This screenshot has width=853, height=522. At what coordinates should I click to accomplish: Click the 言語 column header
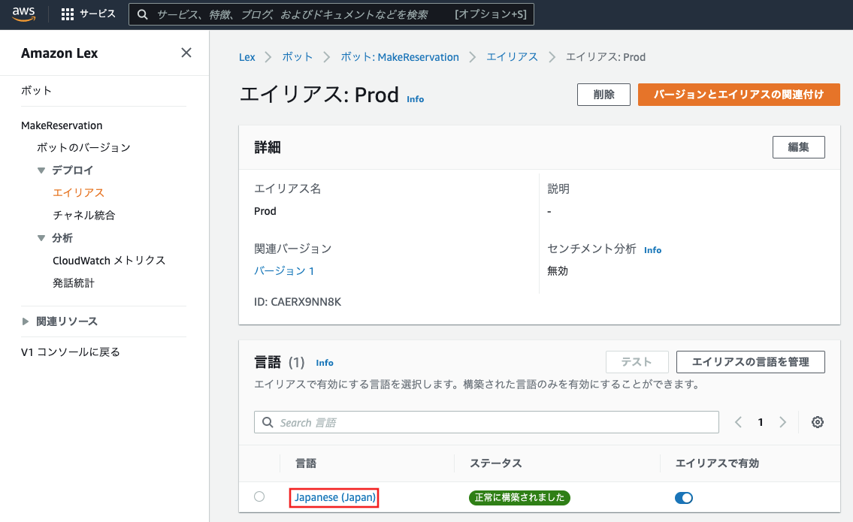click(x=306, y=463)
